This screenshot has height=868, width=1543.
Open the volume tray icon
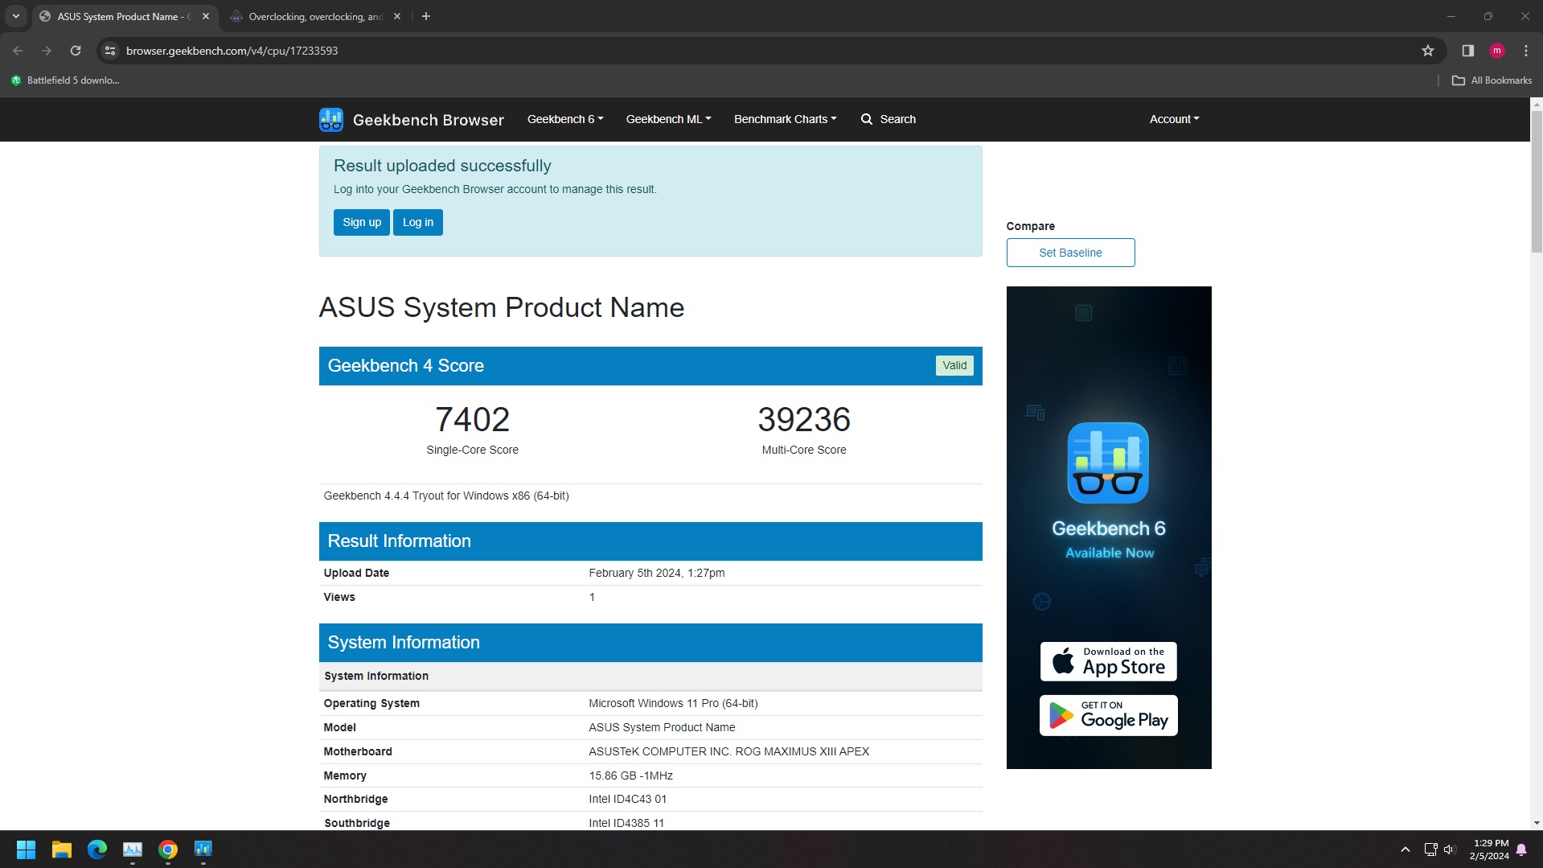click(x=1450, y=849)
